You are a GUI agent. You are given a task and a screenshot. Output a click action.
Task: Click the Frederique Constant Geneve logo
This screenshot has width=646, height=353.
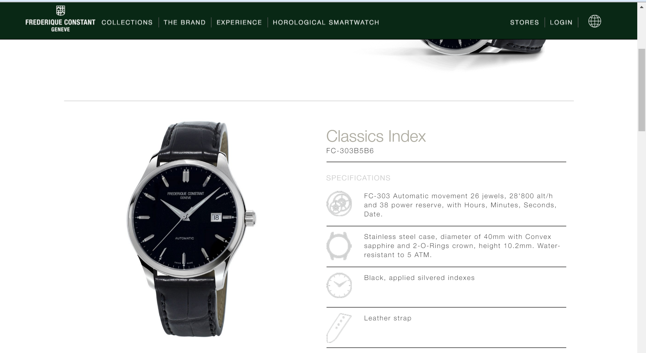pos(60,19)
